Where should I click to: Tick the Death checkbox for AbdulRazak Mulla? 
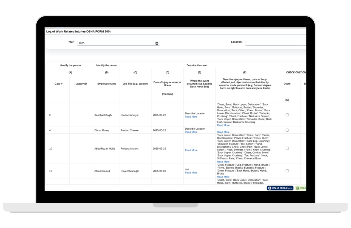coord(287,148)
